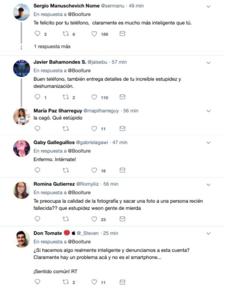225x288 pixels.
Task: Like Gaby Galleguillos' 'Enfermo. Intérnate!' tweet
Action: (94, 170)
